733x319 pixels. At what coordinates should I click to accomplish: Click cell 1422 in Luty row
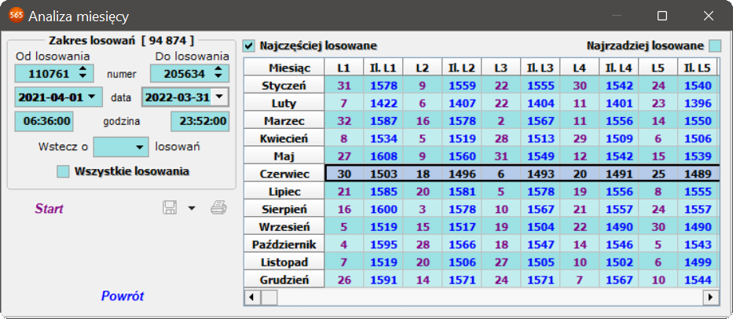(x=383, y=104)
